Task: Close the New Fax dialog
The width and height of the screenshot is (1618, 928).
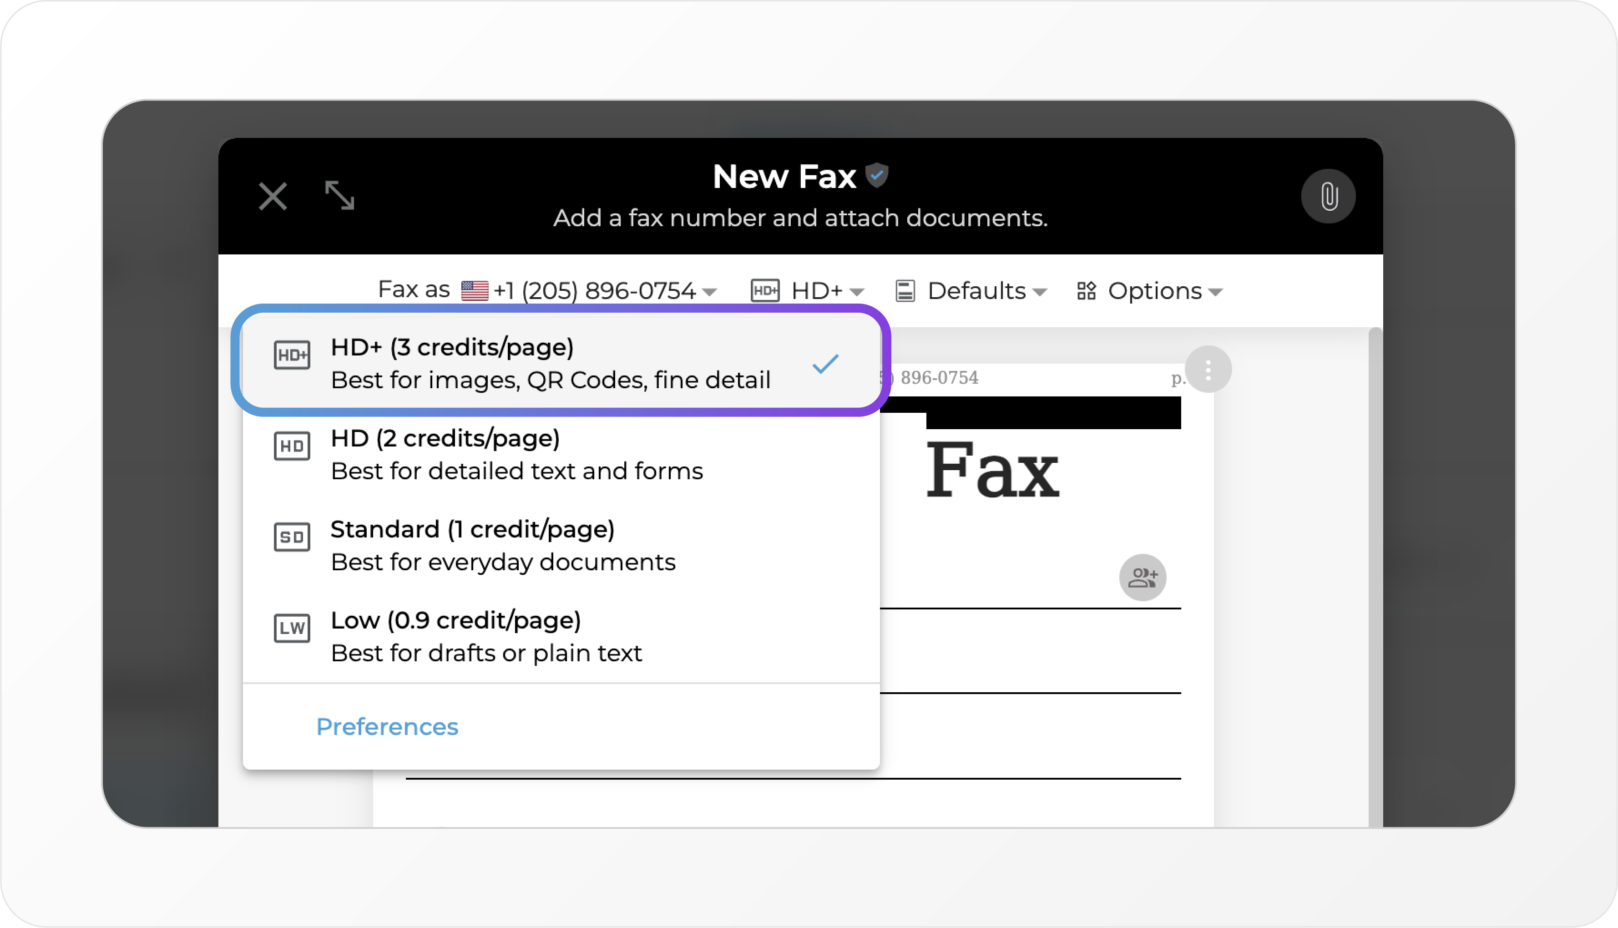Action: coord(273,196)
